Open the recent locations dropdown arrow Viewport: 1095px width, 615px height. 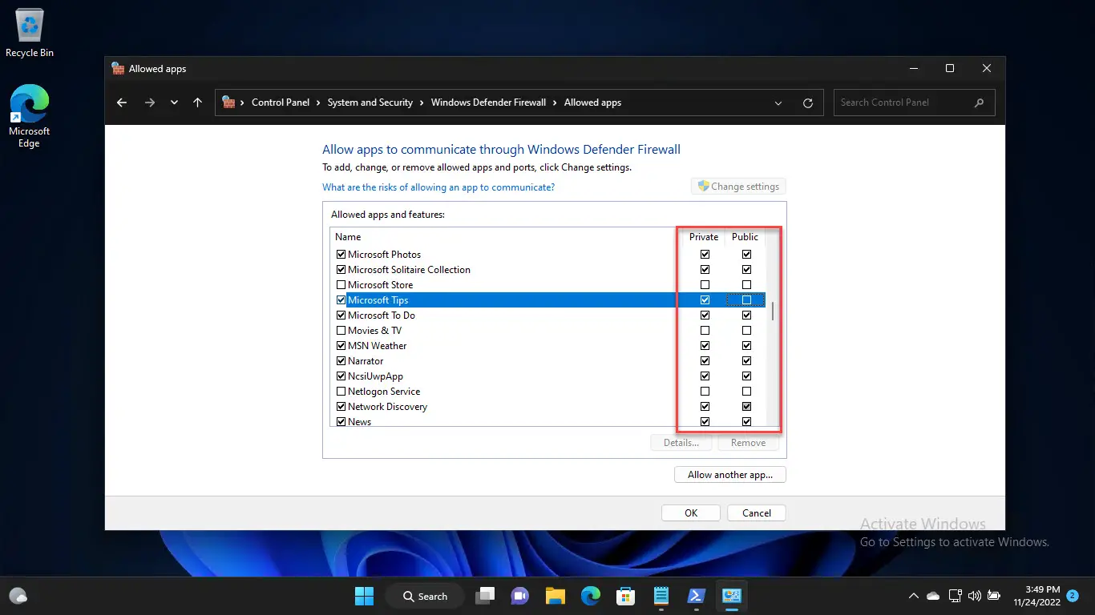point(174,102)
